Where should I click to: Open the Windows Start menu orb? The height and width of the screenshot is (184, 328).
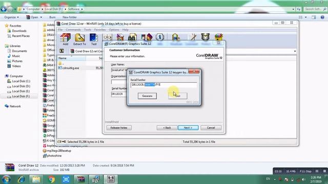6,179
